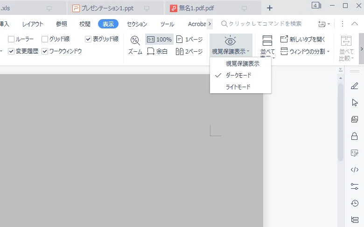Open the toolbar layout dropdown beside search
The width and height of the screenshot is (364, 227).
324,24
